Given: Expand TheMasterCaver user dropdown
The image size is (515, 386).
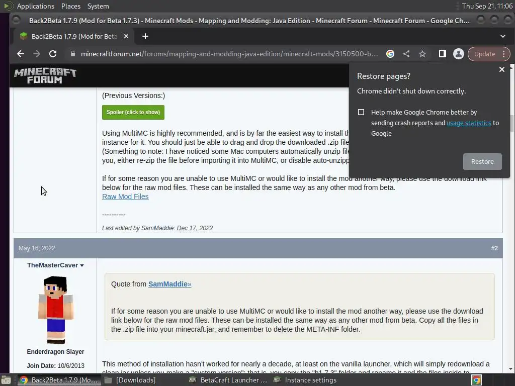Looking at the screenshot, I should [82, 265].
